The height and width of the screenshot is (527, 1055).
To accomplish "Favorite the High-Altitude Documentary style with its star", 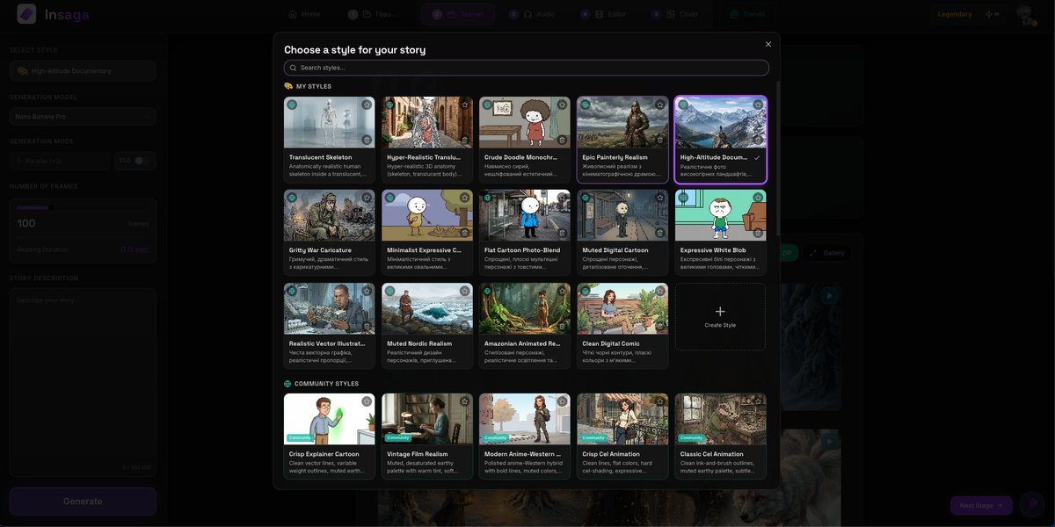I will point(758,105).
